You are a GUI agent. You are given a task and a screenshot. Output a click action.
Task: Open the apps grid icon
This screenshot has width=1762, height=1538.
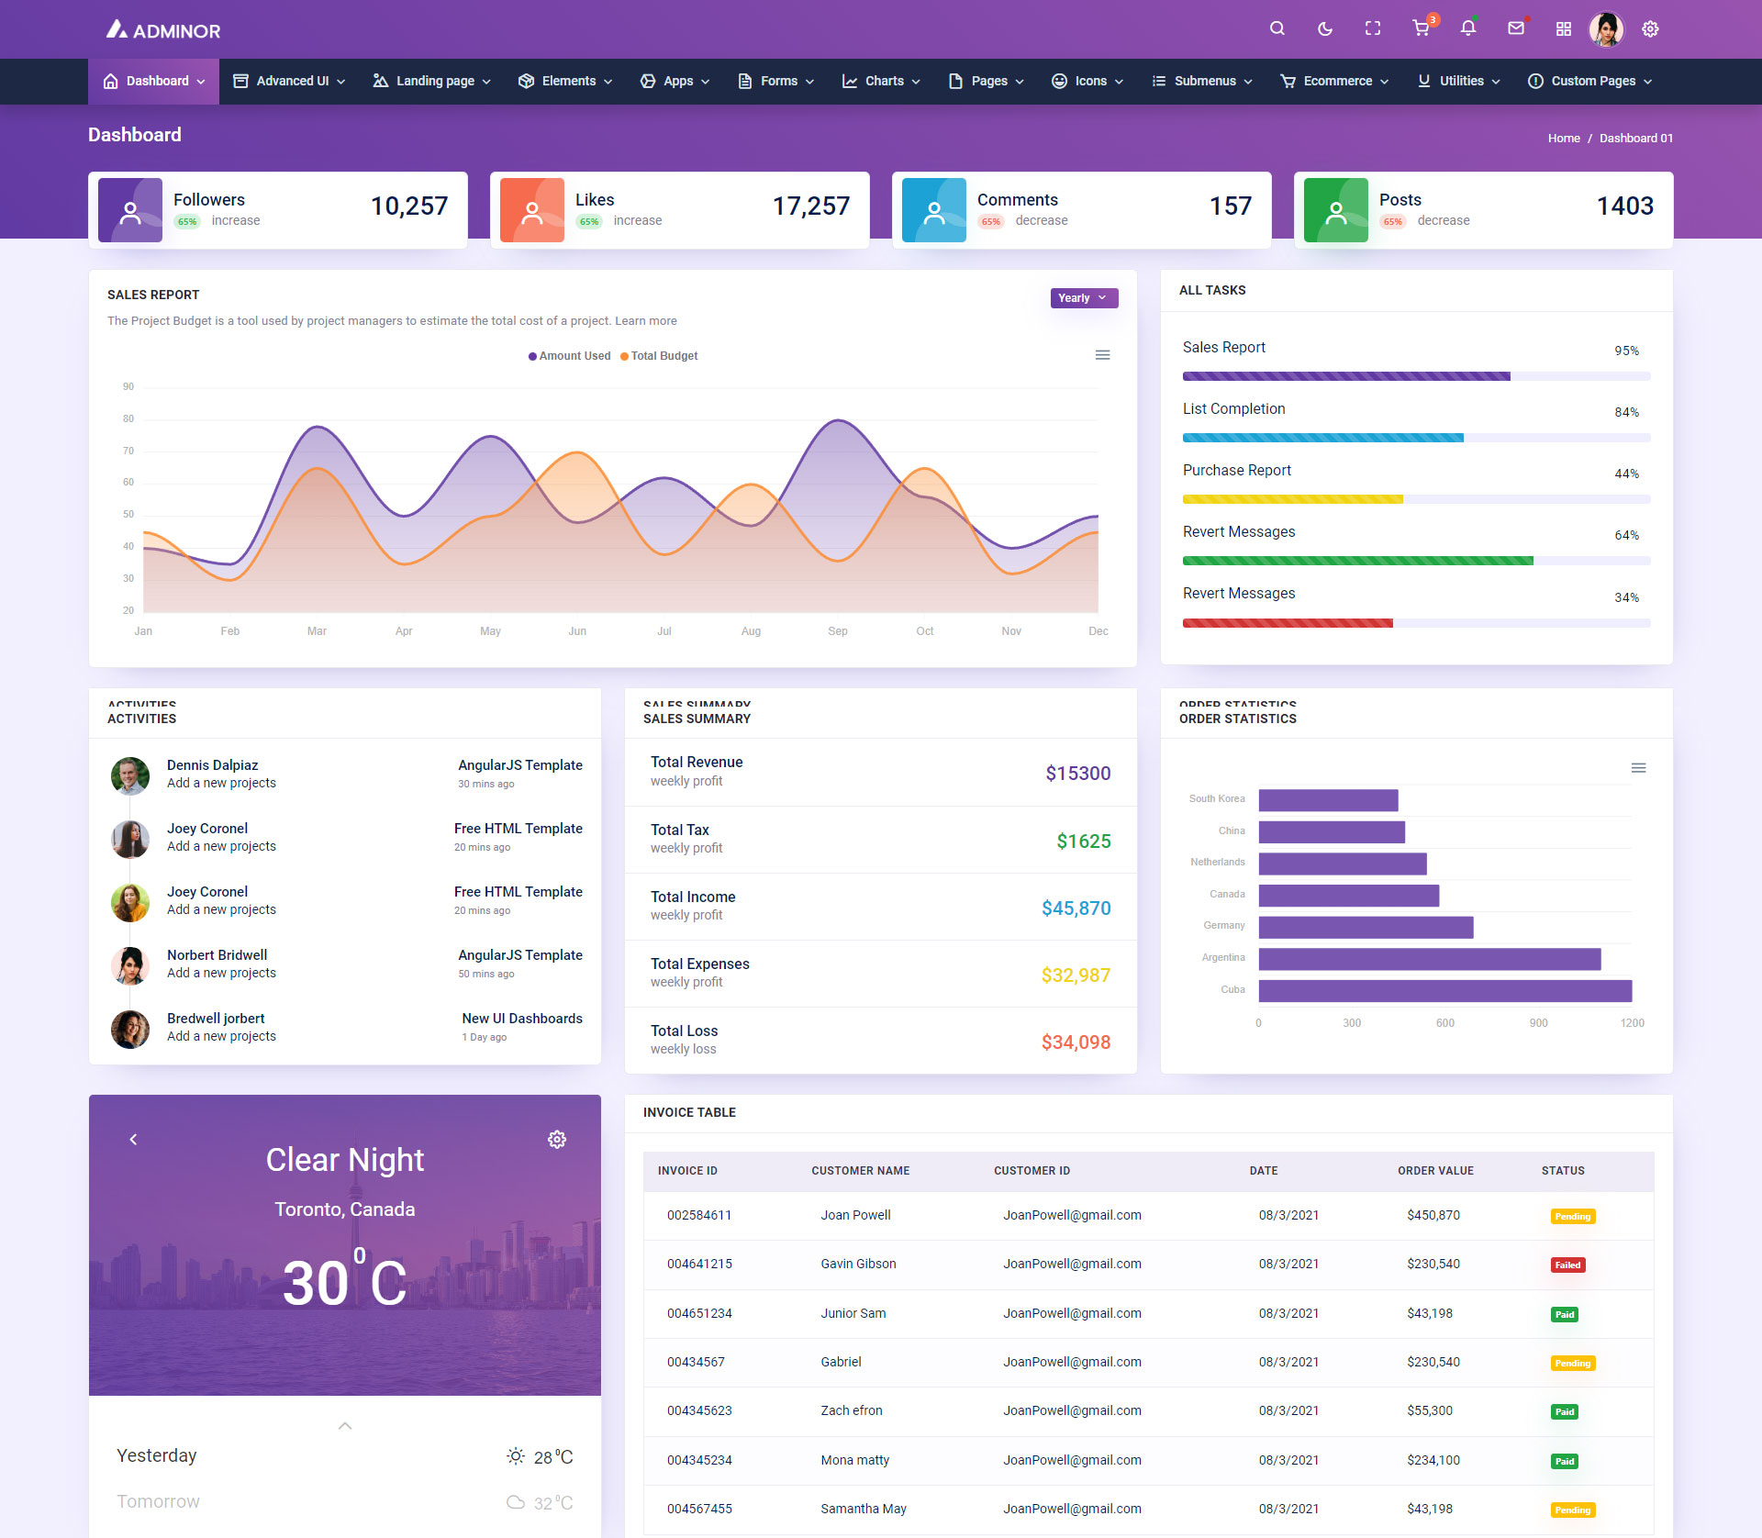coord(1563,28)
